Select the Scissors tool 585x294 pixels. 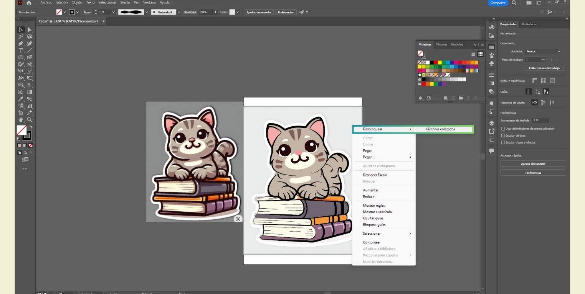pyautogui.click(x=30, y=64)
